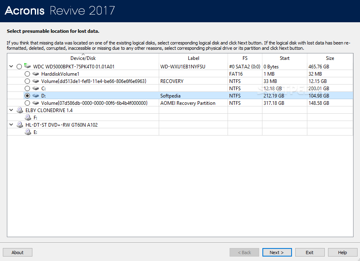
Task: Click the WDC WD5000BPKT hard disk icon
Action: click(28, 66)
